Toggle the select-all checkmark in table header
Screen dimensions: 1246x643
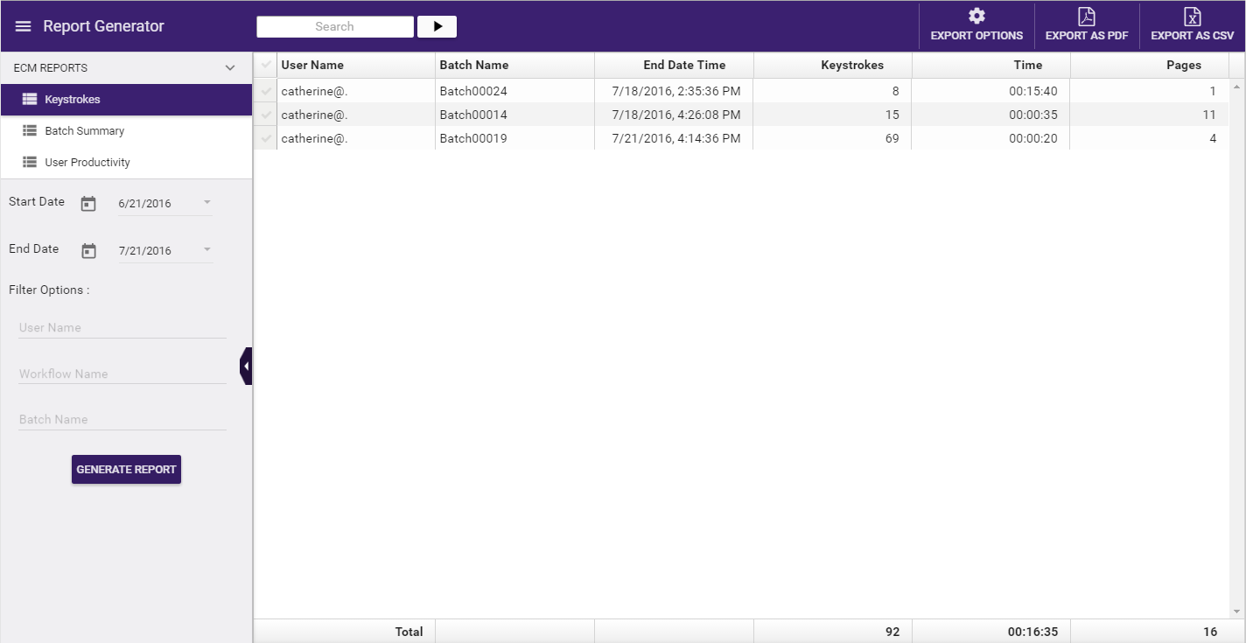[x=266, y=65]
